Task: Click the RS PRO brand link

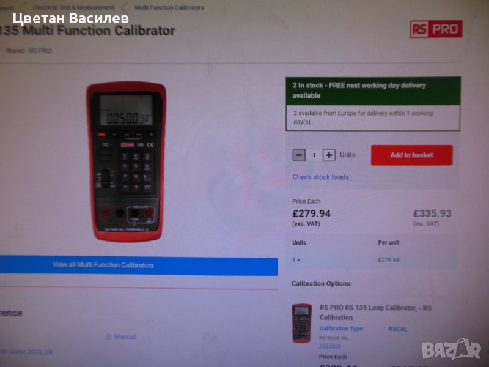Action: click(40, 51)
